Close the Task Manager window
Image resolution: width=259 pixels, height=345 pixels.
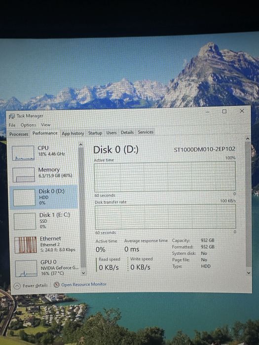pyautogui.click(x=242, y=111)
